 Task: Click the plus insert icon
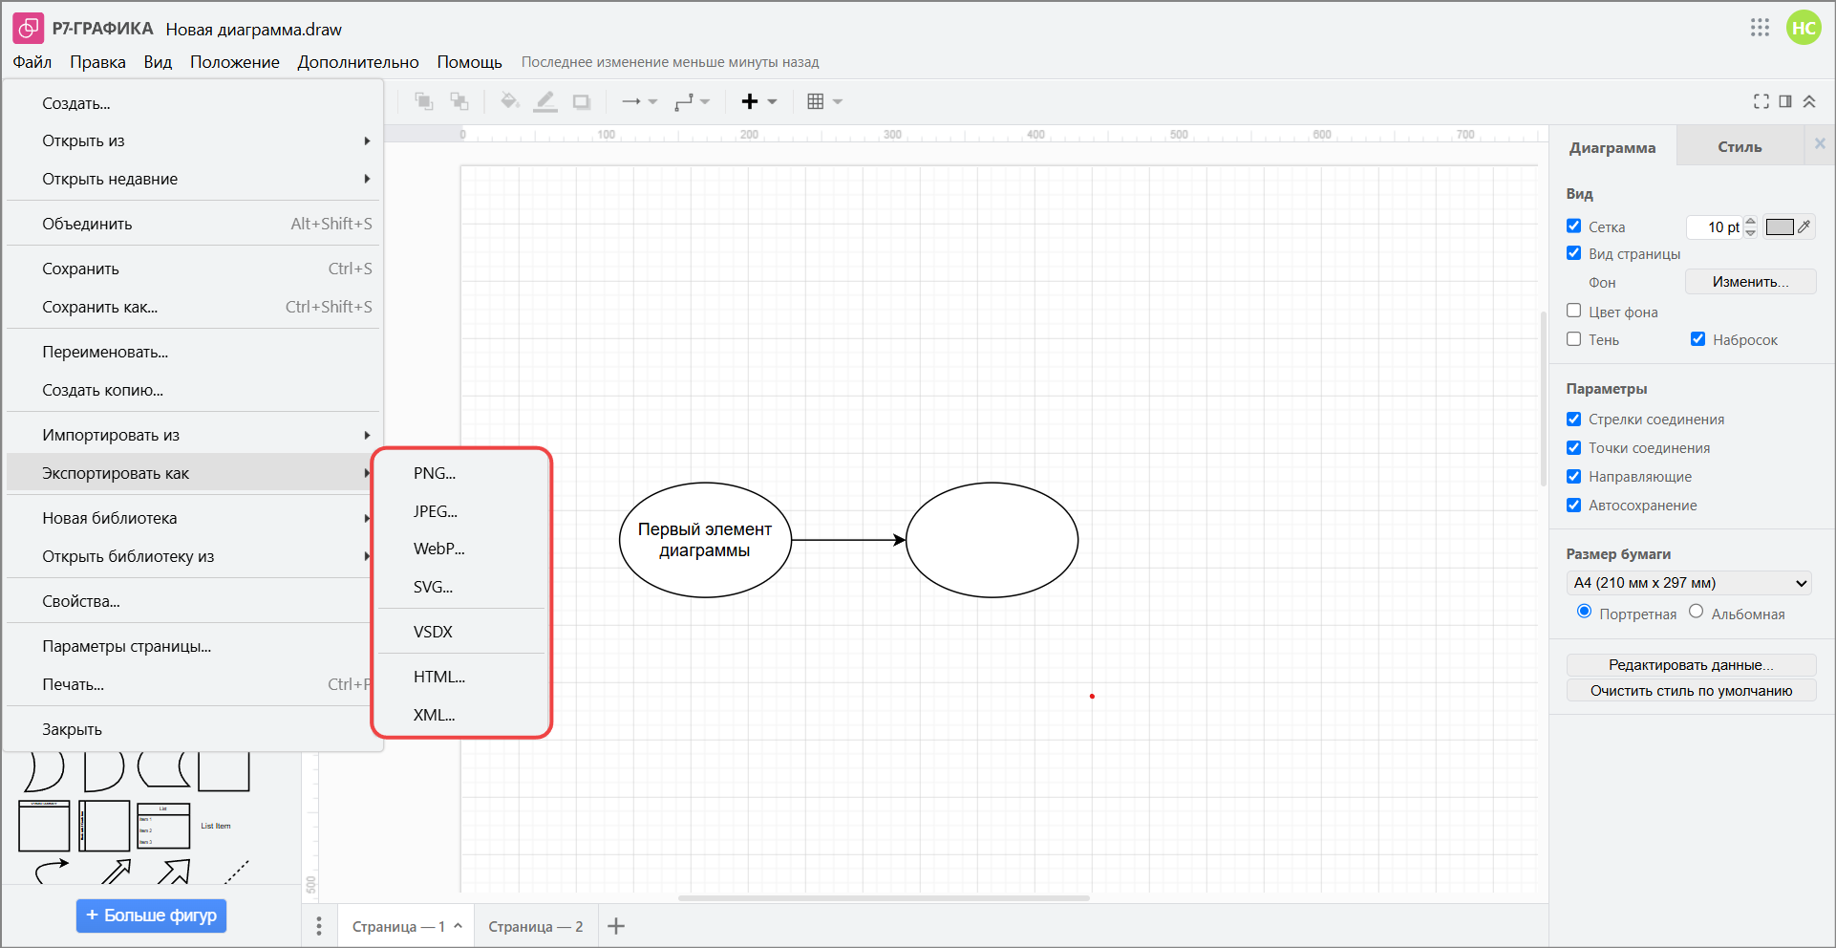[750, 101]
